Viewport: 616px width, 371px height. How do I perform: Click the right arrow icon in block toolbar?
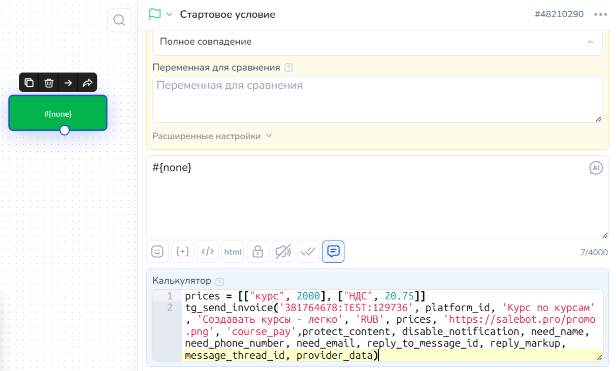(x=68, y=83)
